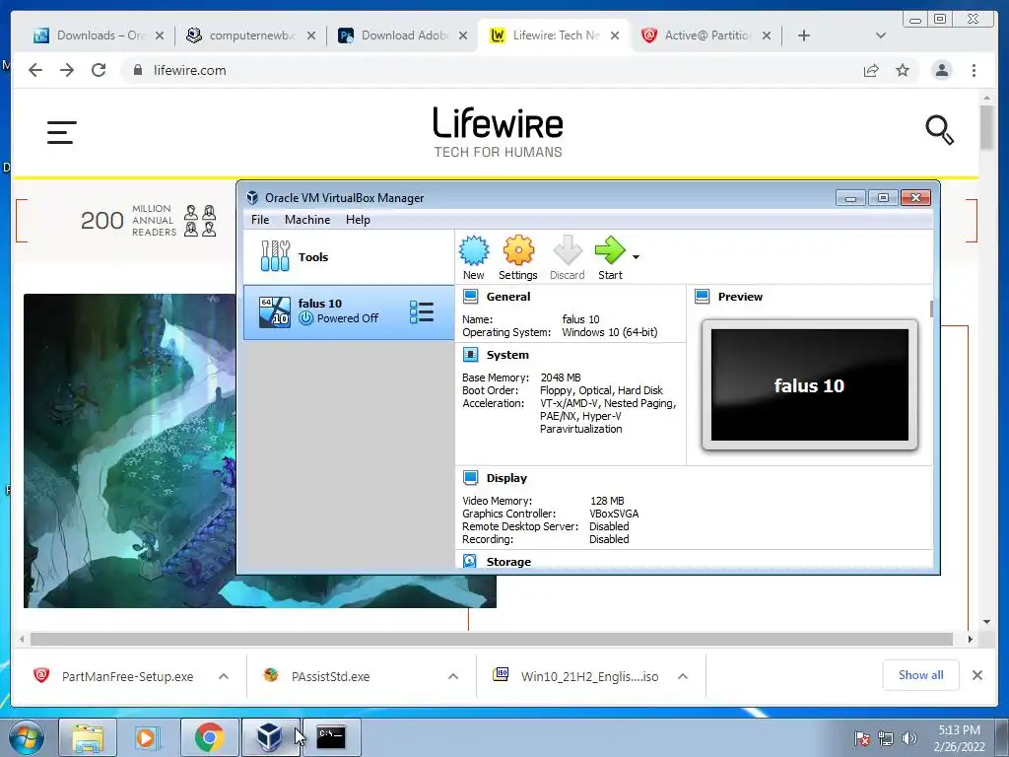The image size is (1009, 757).
Task: Click the volume tray icon
Action: 908,738
